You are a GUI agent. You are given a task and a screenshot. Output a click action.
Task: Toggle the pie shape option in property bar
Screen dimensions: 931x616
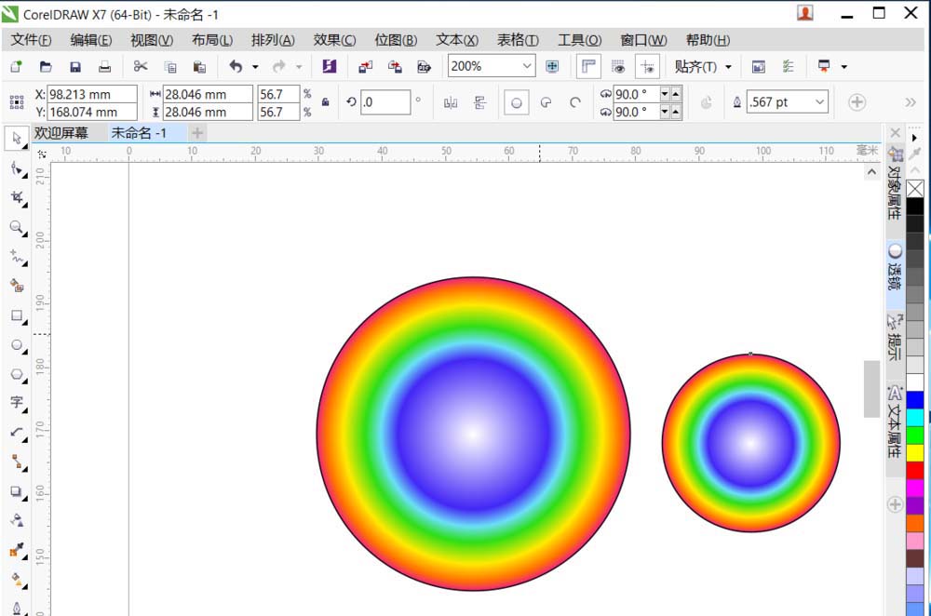545,102
